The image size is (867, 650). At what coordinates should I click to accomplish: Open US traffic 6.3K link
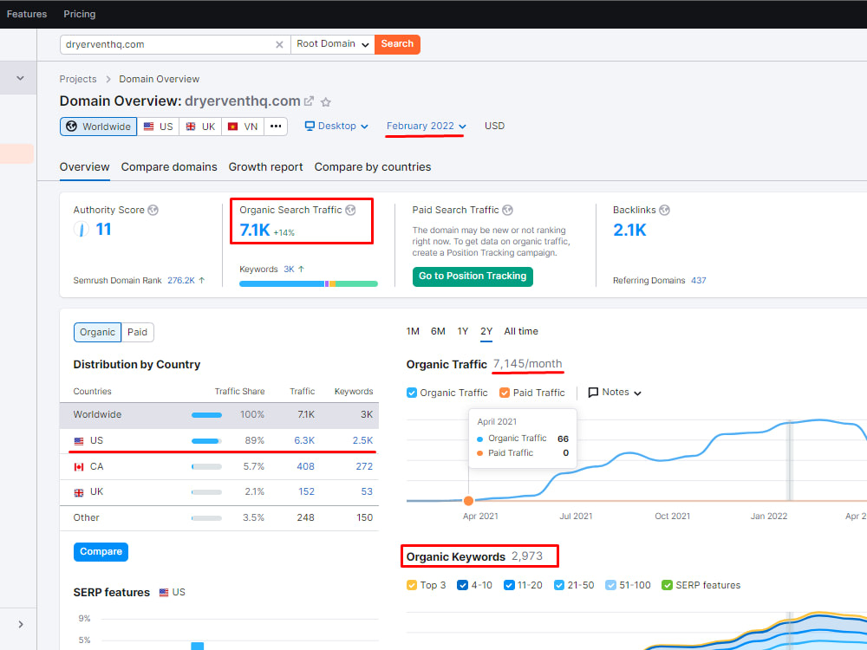click(304, 440)
